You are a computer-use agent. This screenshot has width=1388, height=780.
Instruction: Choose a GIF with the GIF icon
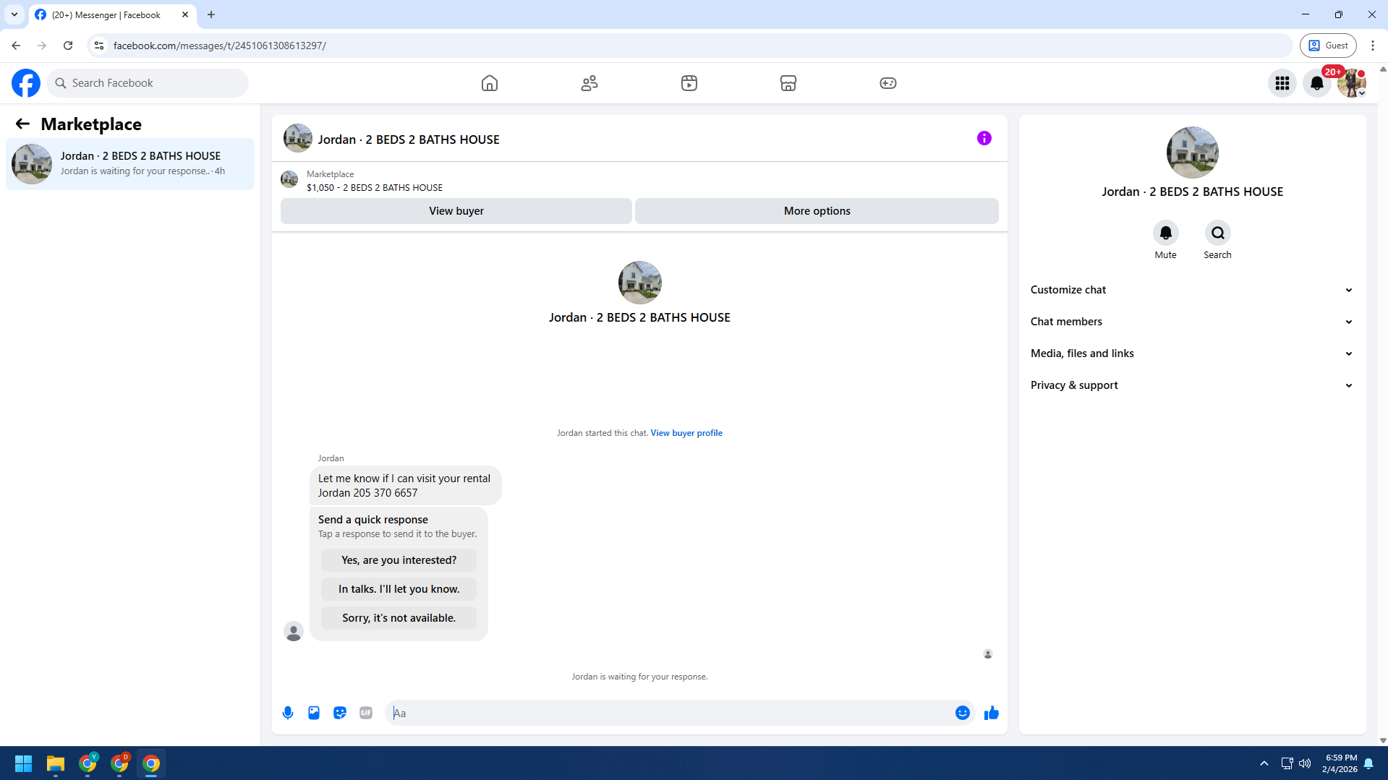(366, 713)
